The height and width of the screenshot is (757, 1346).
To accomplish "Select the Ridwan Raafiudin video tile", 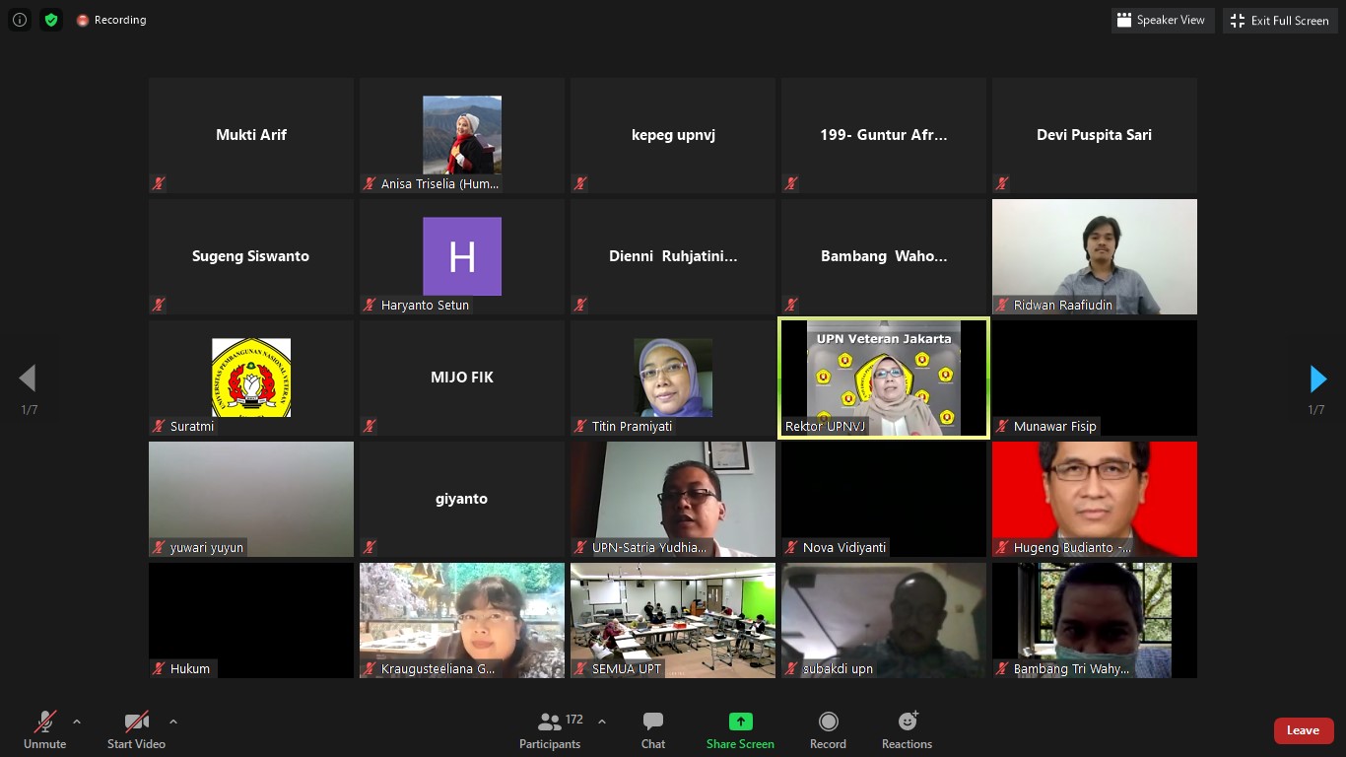I will pos(1094,256).
